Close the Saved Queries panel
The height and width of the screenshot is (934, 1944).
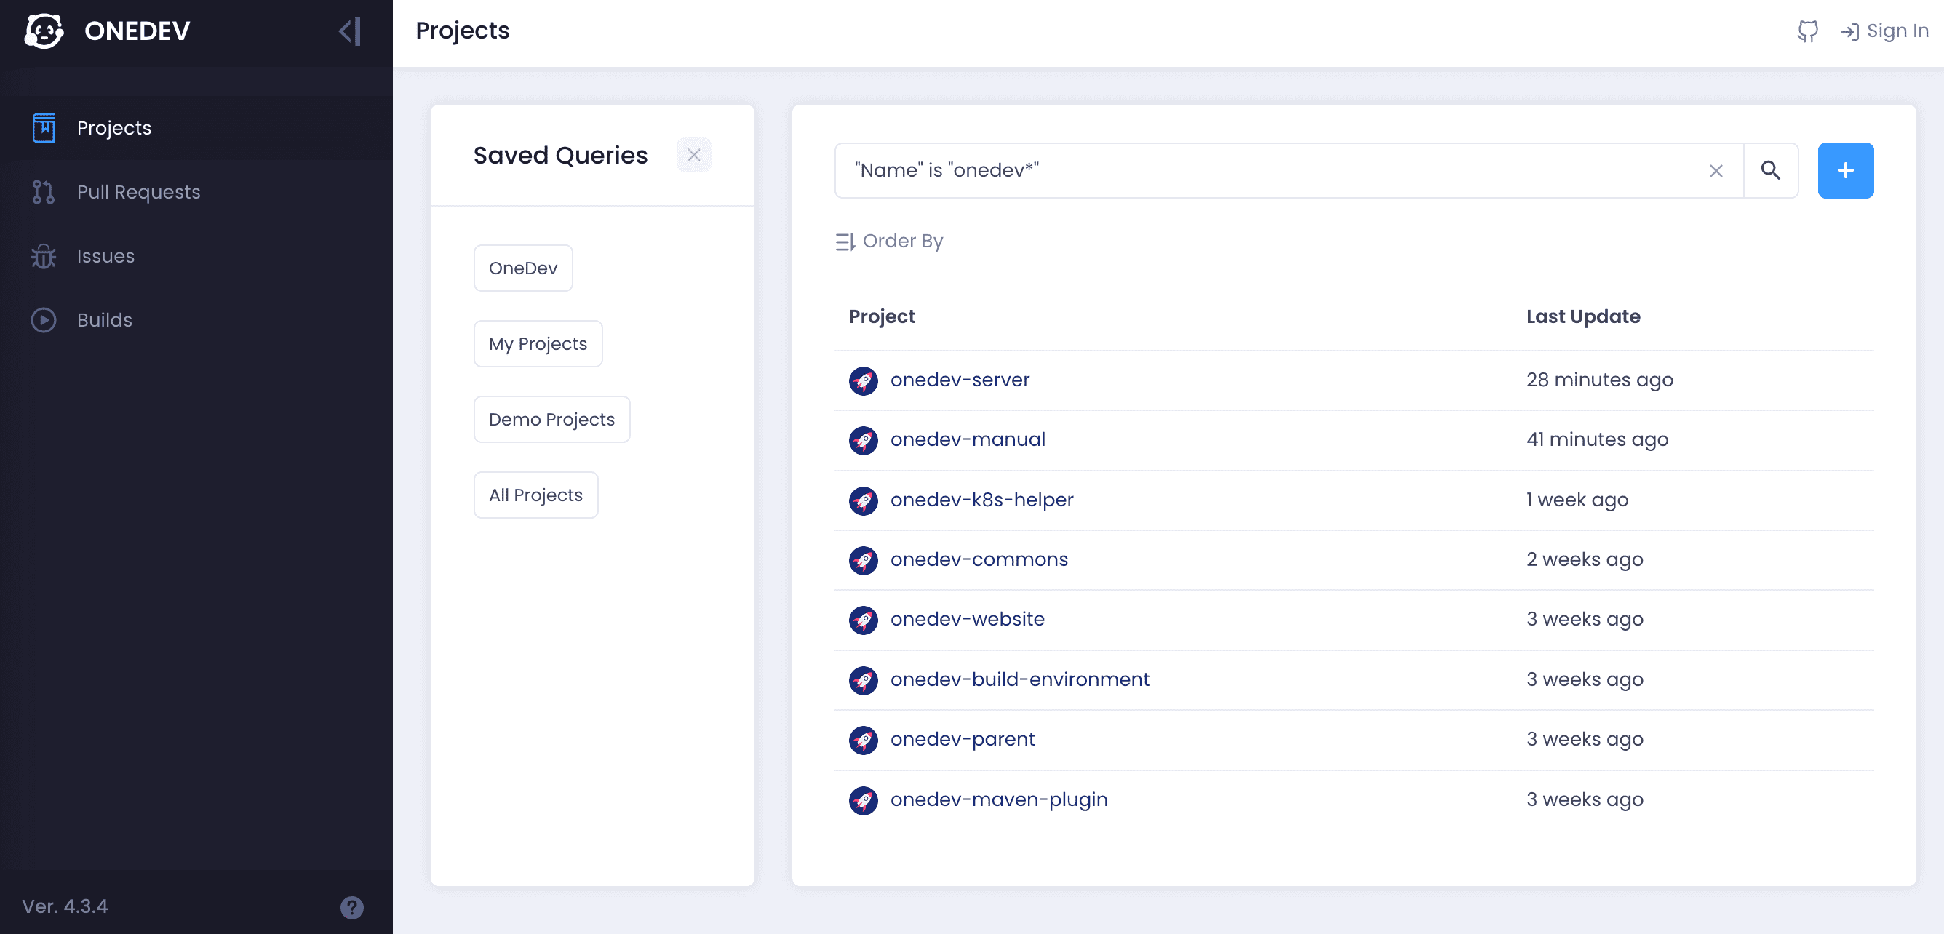coord(693,156)
